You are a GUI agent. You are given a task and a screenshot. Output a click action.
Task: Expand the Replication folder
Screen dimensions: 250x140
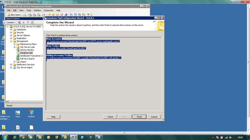11,38
